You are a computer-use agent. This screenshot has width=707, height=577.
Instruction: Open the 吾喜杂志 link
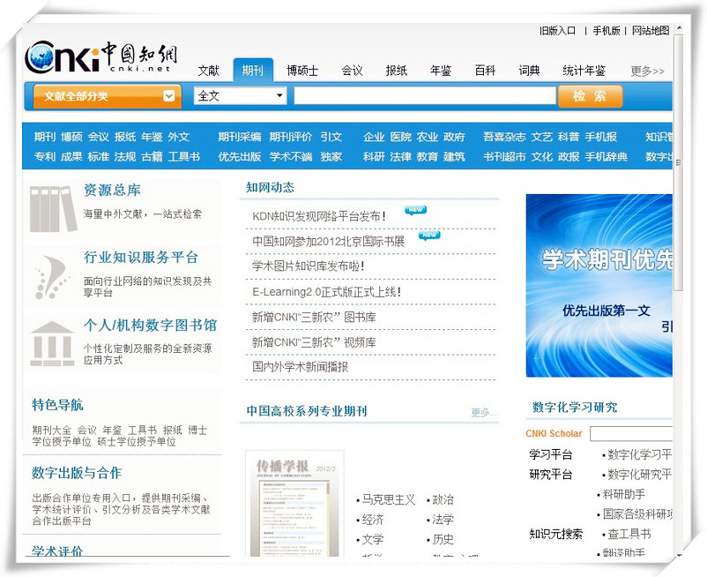504,137
